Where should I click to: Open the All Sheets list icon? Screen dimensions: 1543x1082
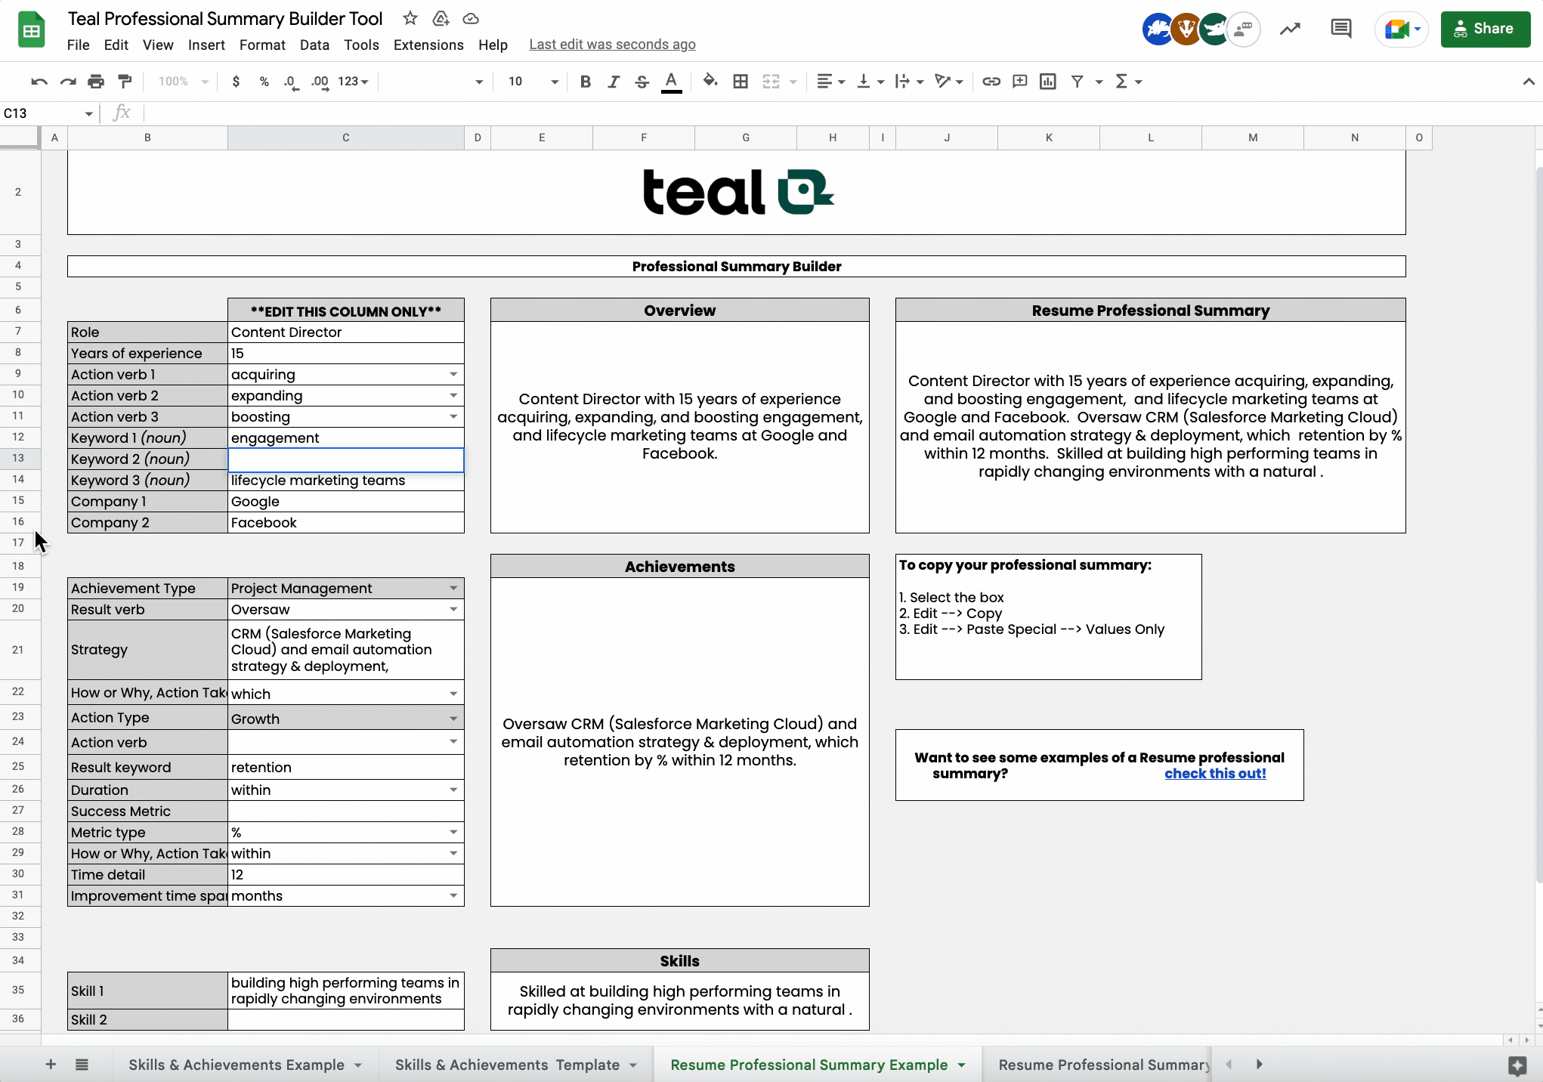(x=82, y=1065)
